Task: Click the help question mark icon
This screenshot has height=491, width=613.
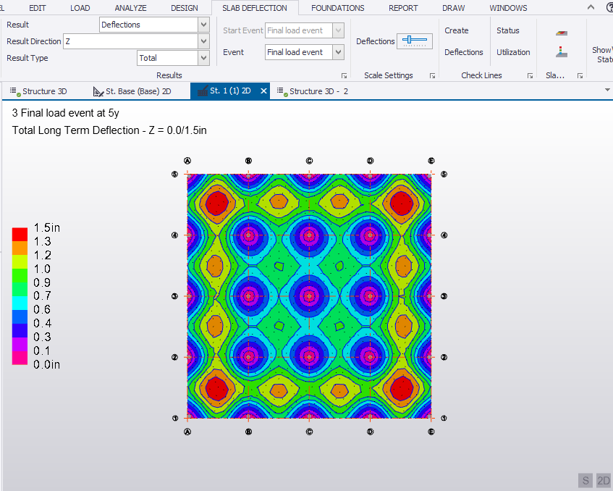Action: coord(609,8)
